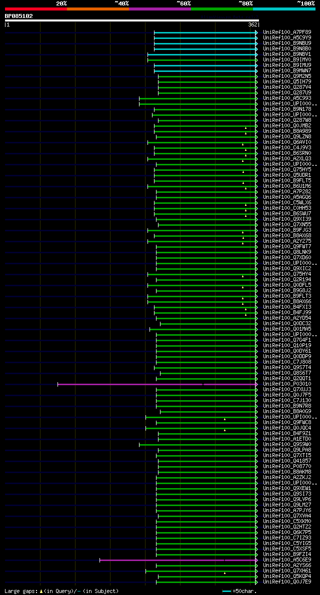Open hit UniRef100_B9NBV1
Viewport: 320px width, 595px height.
[x=287, y=54]
